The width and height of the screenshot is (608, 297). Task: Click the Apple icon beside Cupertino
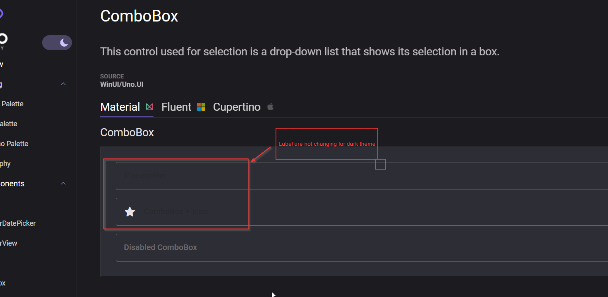(x=270, y=107)
